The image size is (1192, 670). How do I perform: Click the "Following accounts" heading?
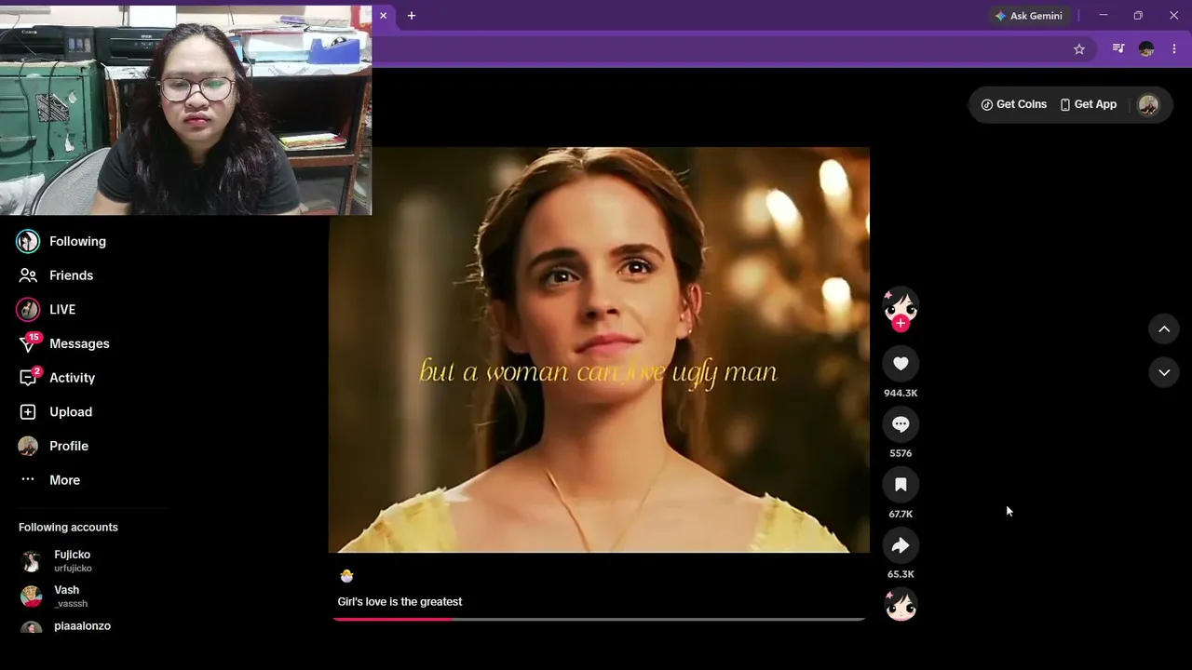tap(68, 528)
